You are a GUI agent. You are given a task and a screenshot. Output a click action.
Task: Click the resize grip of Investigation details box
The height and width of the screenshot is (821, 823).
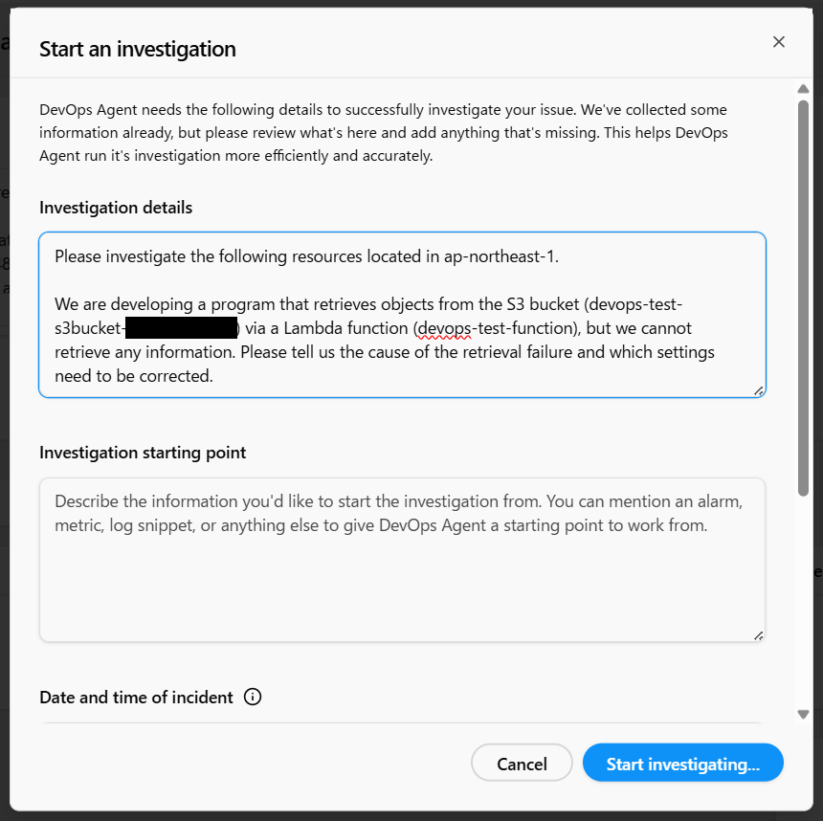click(759, 389)
